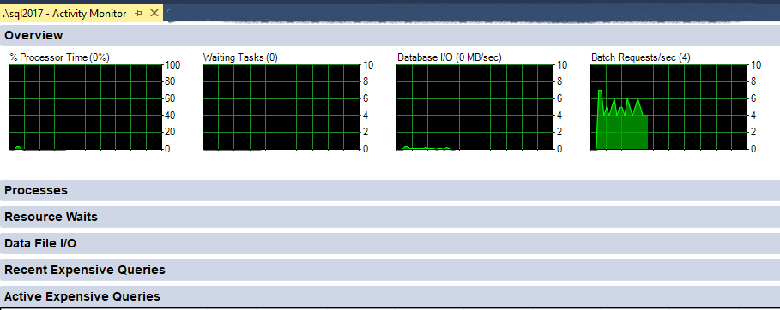Click the % Processor Time graph
The height and width of the screenshot is (310, 780).
[x=85, y=107]
